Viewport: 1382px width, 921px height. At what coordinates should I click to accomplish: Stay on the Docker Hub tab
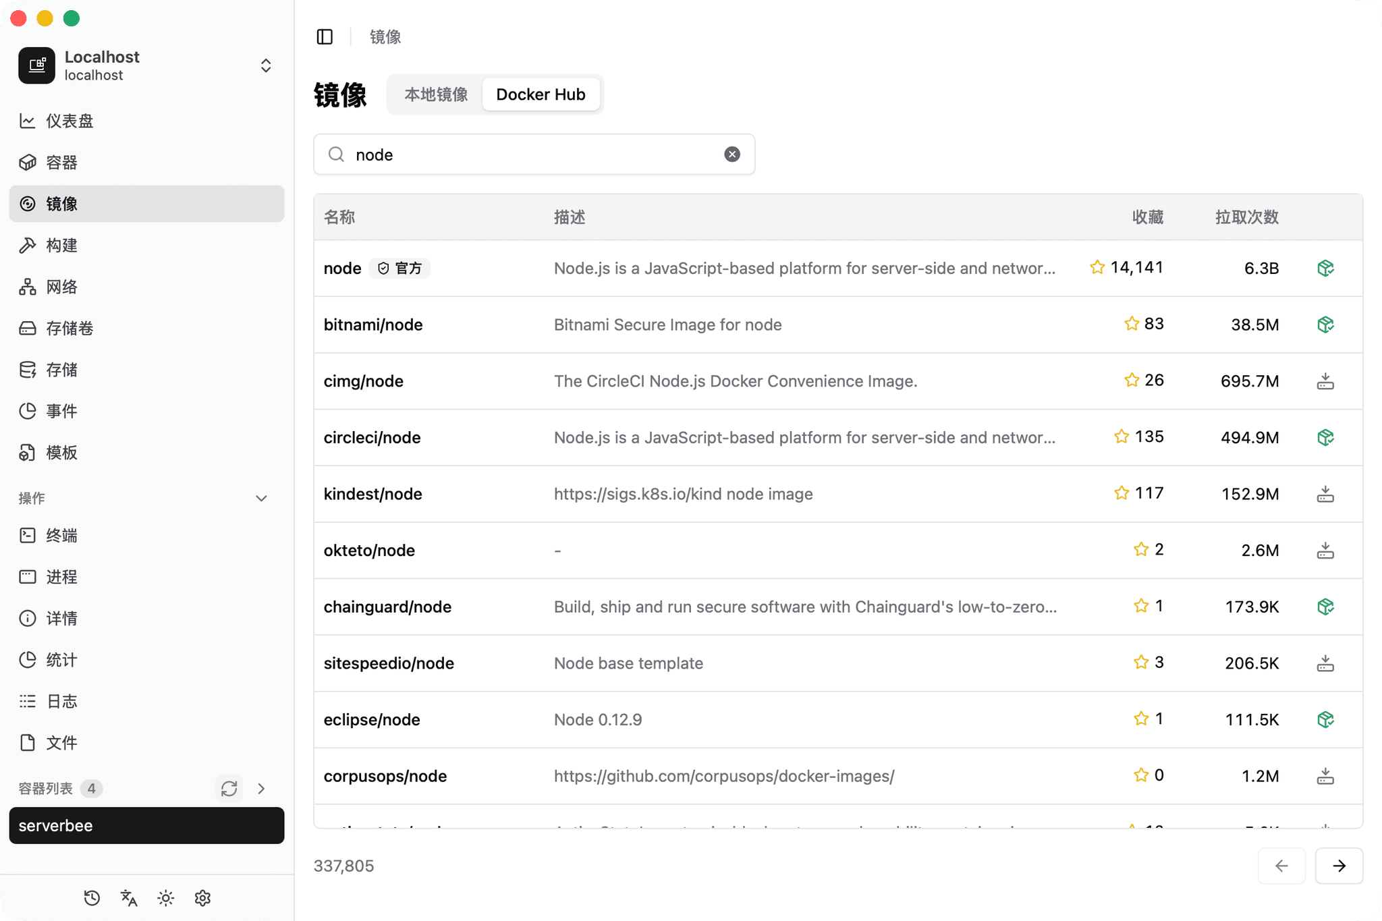coord(541,94)
